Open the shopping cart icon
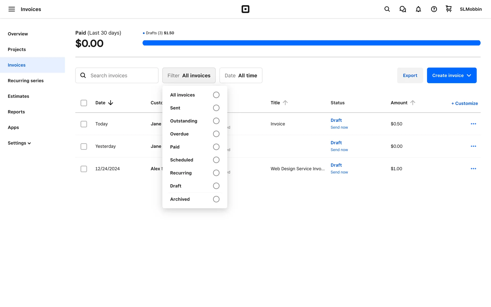The image size is (491, 307). (449, 9)
